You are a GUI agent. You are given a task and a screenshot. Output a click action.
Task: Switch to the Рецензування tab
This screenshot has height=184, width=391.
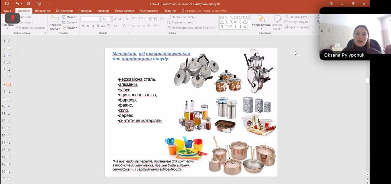click(x=148, y=11)
